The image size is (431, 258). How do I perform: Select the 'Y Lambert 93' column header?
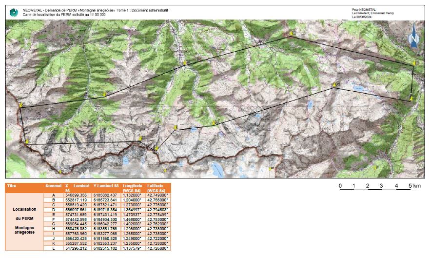coord(106,186)
